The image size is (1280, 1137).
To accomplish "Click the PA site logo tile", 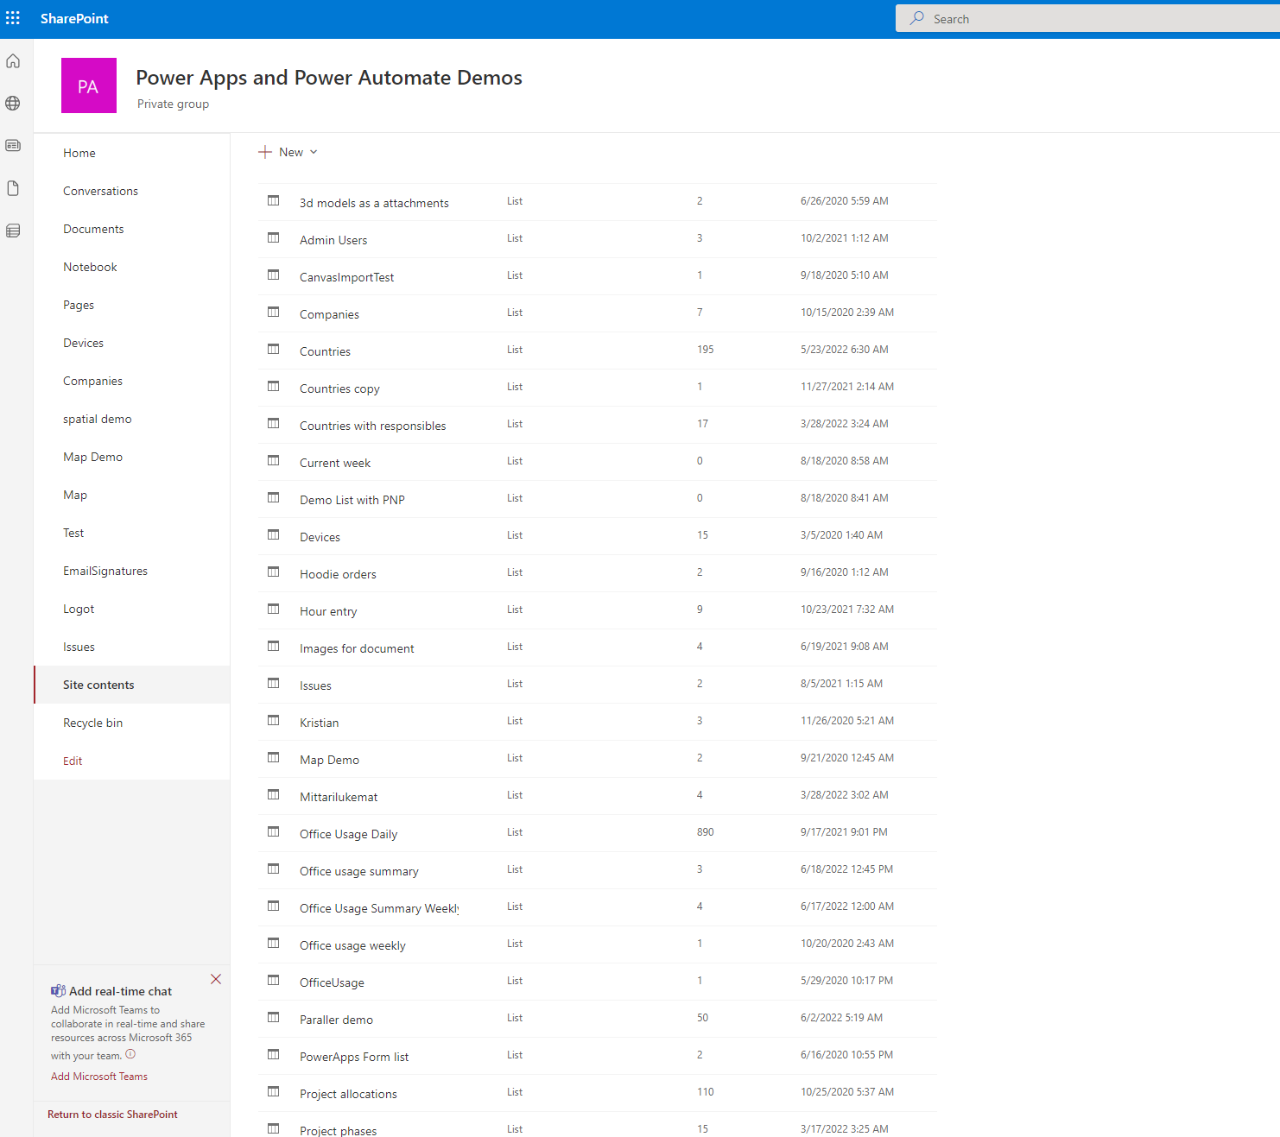I will pyautogui.click(x=89, y=85).
